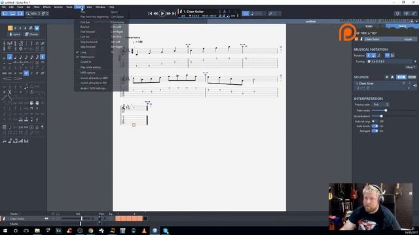Open the Windows Start menu
Image resolution: width=419 pixels, height=235 pixels.
click(5, 230)
